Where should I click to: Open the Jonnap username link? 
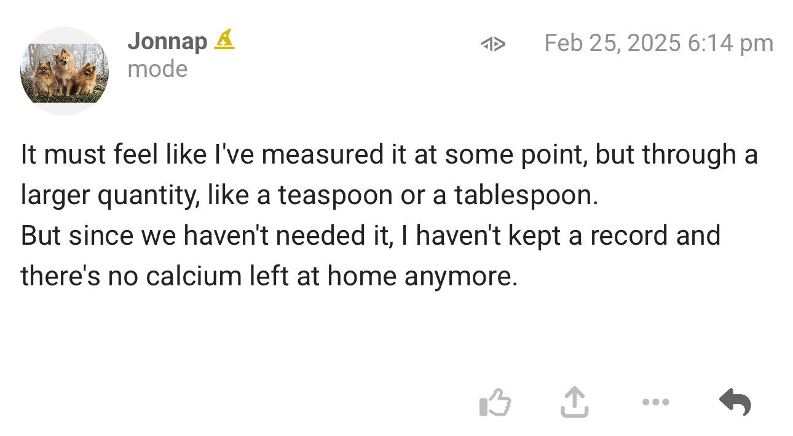point(167,41)
